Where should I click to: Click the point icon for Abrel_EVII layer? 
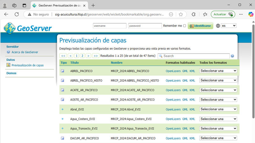click(62, 109)
